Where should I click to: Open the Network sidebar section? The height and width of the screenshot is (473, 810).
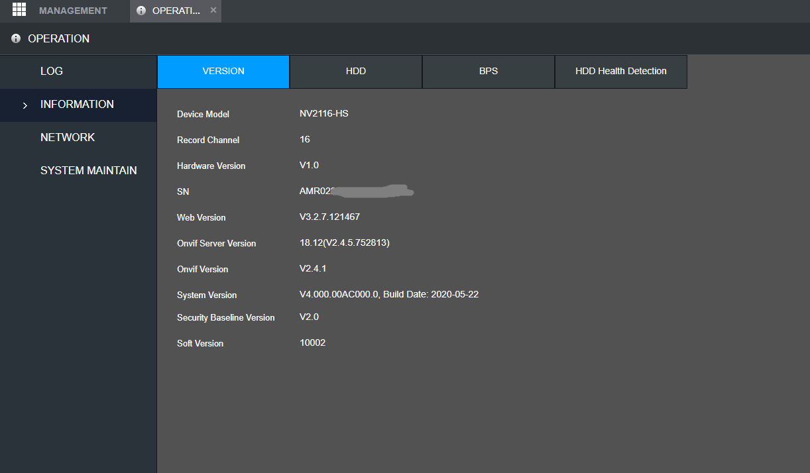point(78,138)
